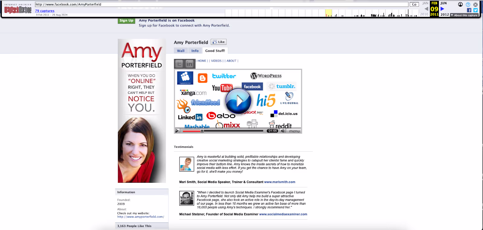483x230 pixels.
Task: Open the HOME link above the video
Action: (202, 61)
